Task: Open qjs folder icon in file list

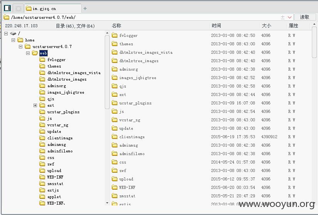Action: pyautogui.click(x=115, y=86)
